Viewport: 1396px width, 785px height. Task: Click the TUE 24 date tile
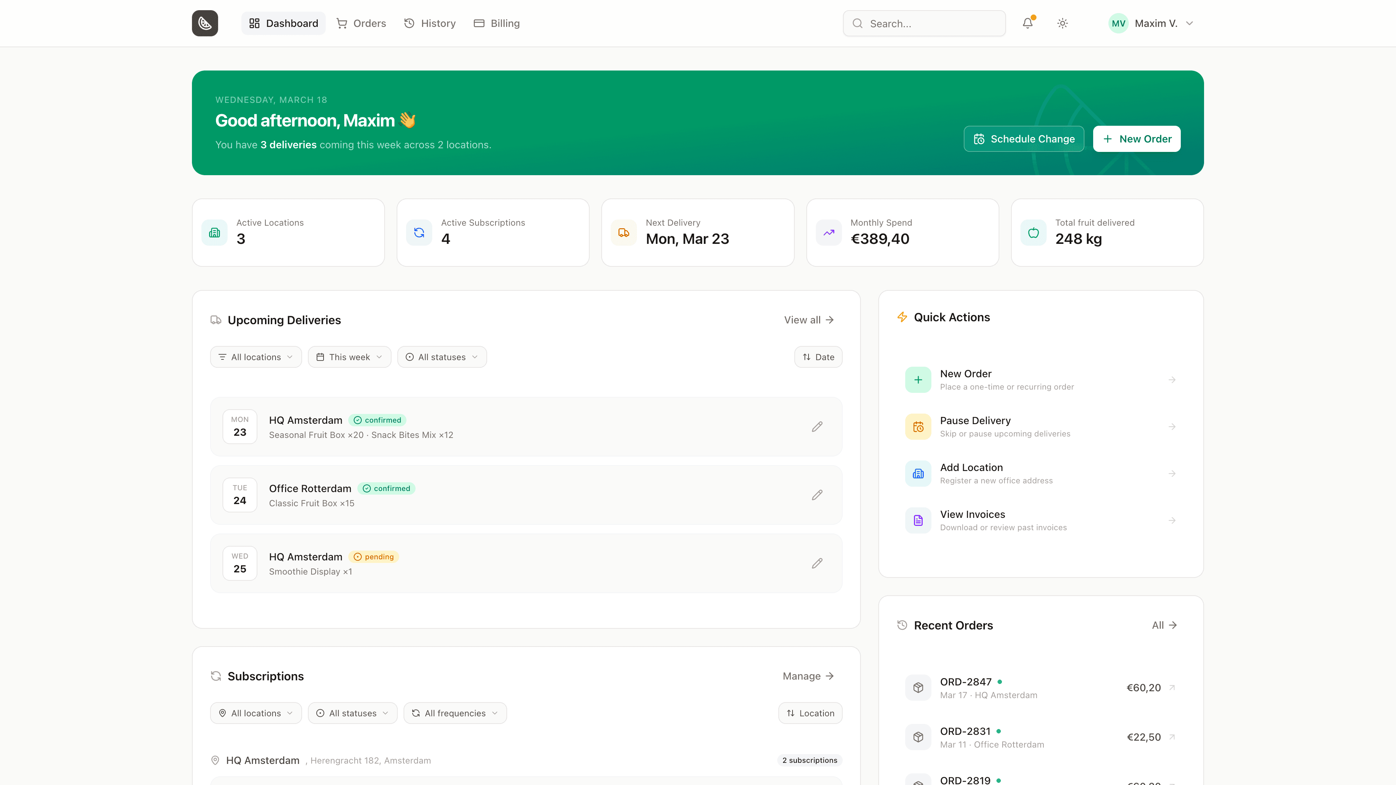tap(240, 495)
